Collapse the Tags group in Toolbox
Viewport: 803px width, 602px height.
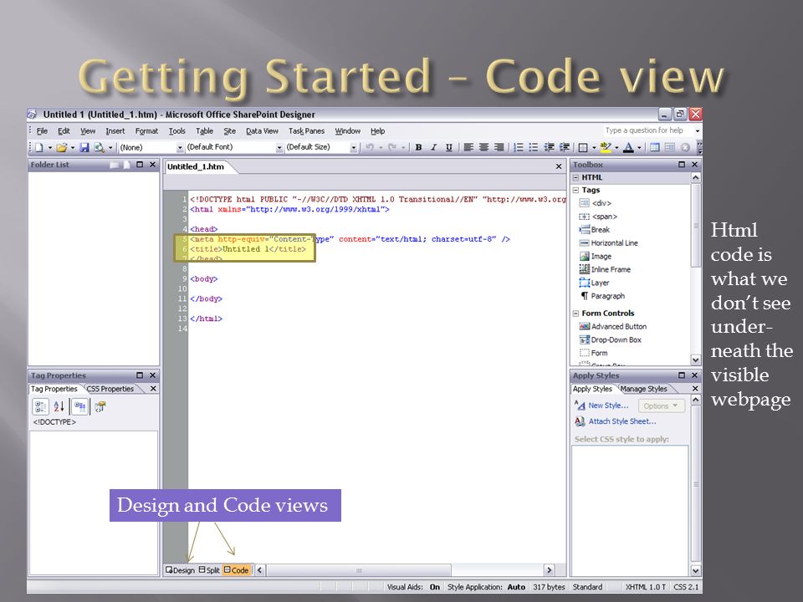(575, 190)
